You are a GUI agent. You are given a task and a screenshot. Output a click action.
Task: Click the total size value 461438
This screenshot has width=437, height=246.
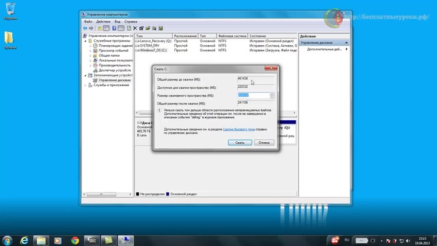243,79
